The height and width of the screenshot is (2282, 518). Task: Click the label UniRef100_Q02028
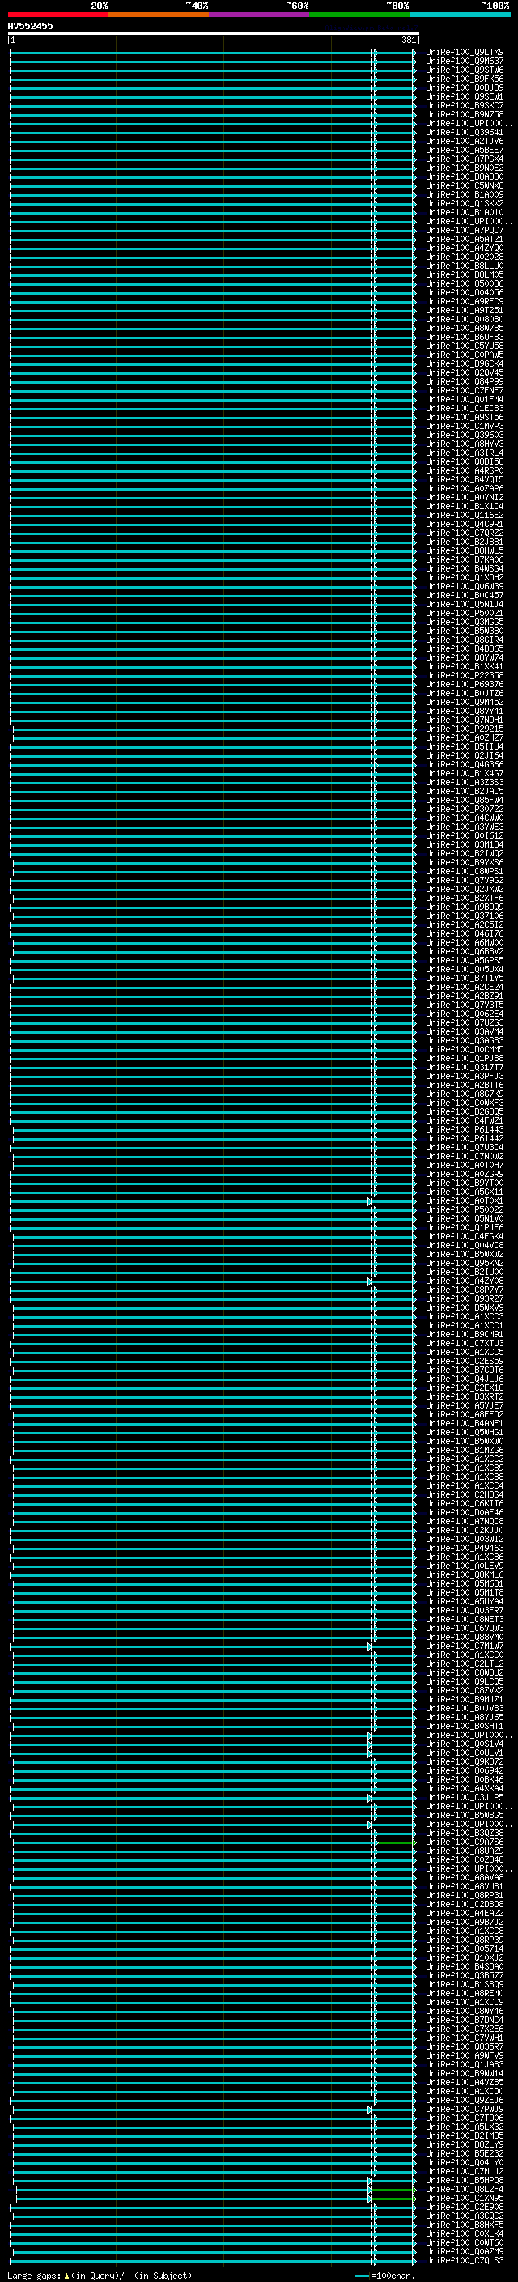pyautogui.click(x=464, y=257)
